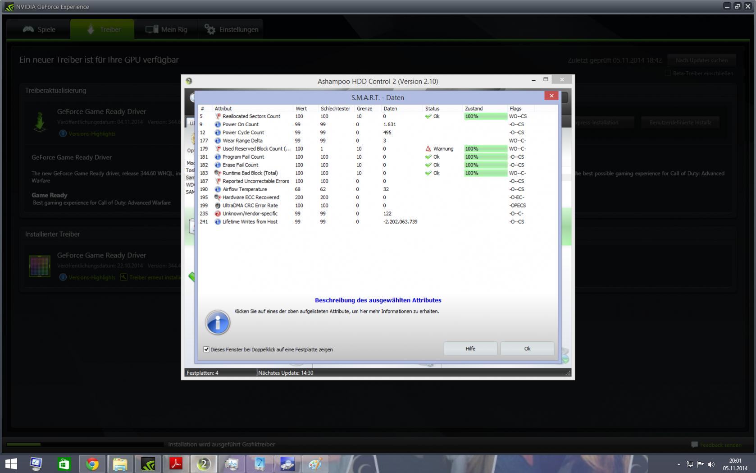Click the Reallocated Sectors Count attribute icon

click(218, 116)
